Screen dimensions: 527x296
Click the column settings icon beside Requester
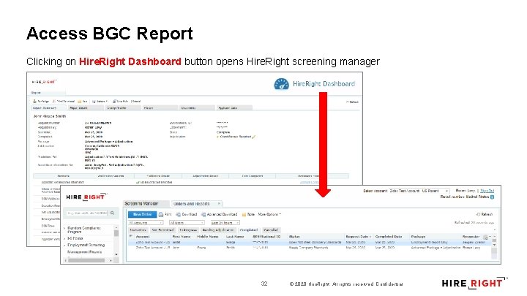coord(486,237)
